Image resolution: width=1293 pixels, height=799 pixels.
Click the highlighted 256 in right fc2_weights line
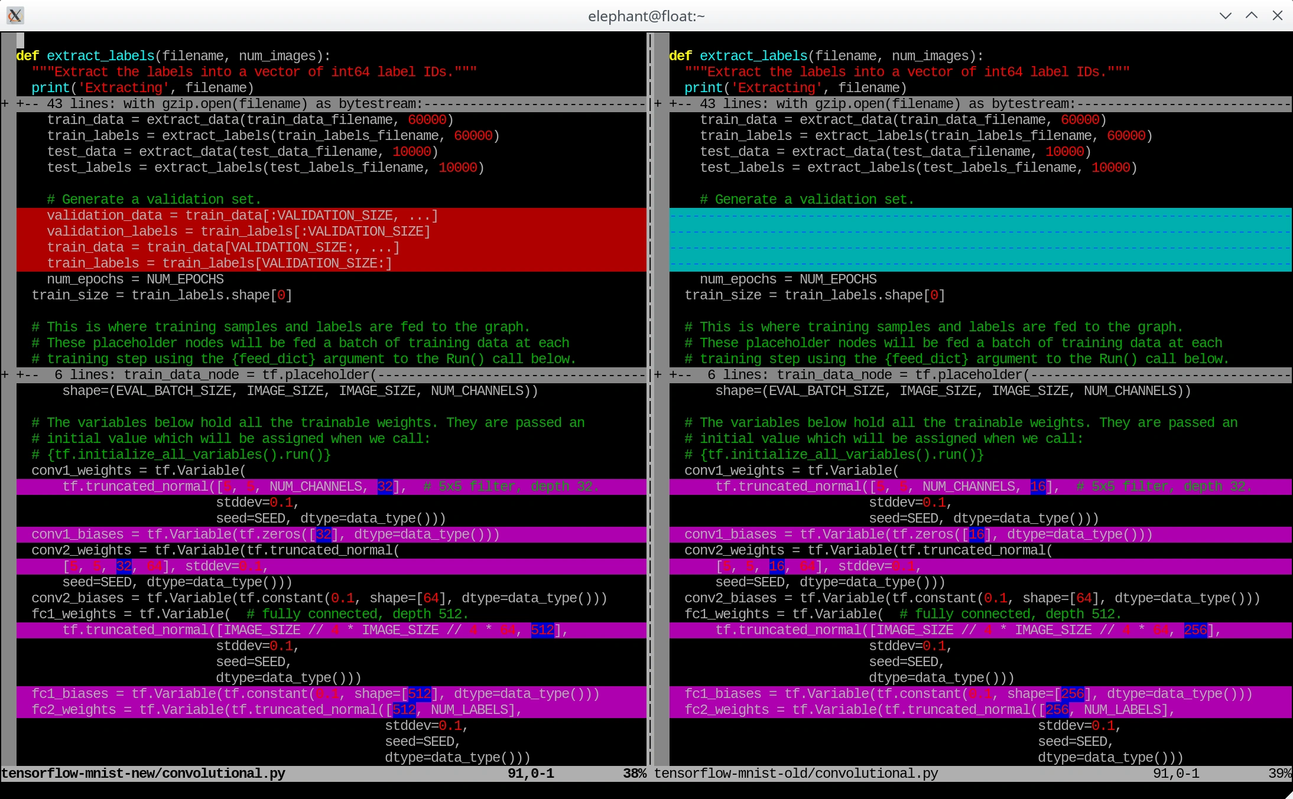coord(1057,710)
